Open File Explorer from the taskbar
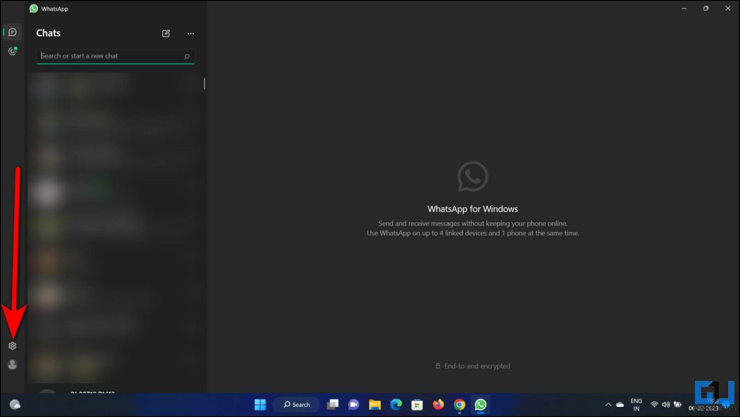The width and height of the screenshot is (740, 417). (x=375, y=404)
